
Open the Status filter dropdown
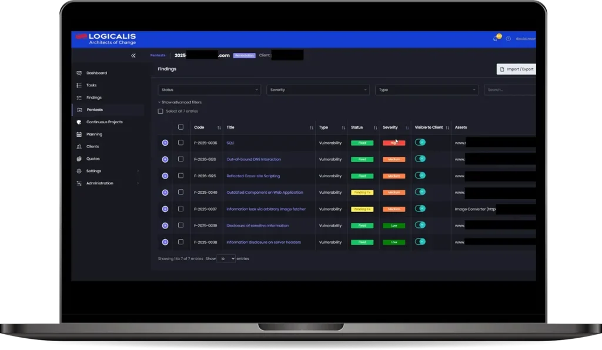pyautogui.click(x=209, y=90)
